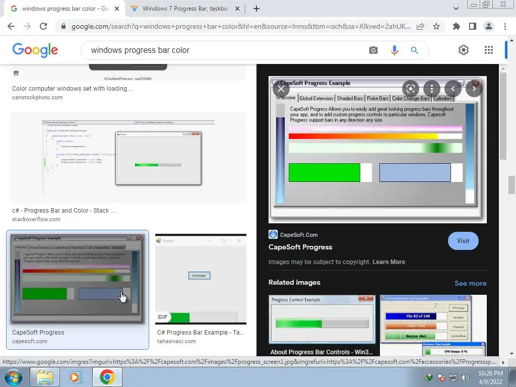Click the search query input field
The width and height of the screenshot is (516, 387).
tap(224, 50)
